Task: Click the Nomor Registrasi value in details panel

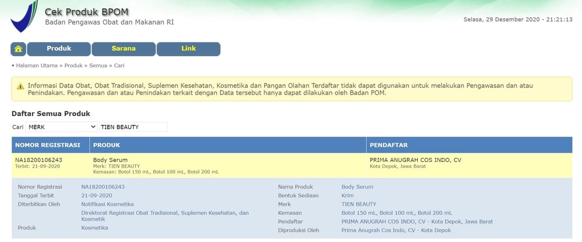Action: click(x=103, y=187)
